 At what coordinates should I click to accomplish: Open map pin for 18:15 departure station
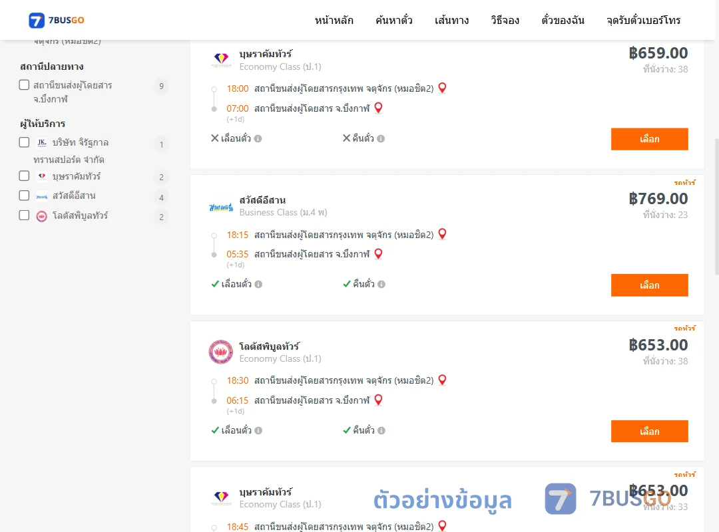[x=442, y=233]
